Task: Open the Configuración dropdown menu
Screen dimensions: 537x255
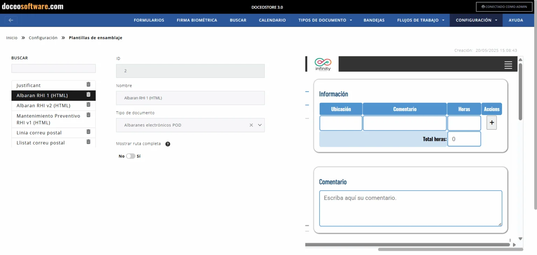Action: coord(476,20)
